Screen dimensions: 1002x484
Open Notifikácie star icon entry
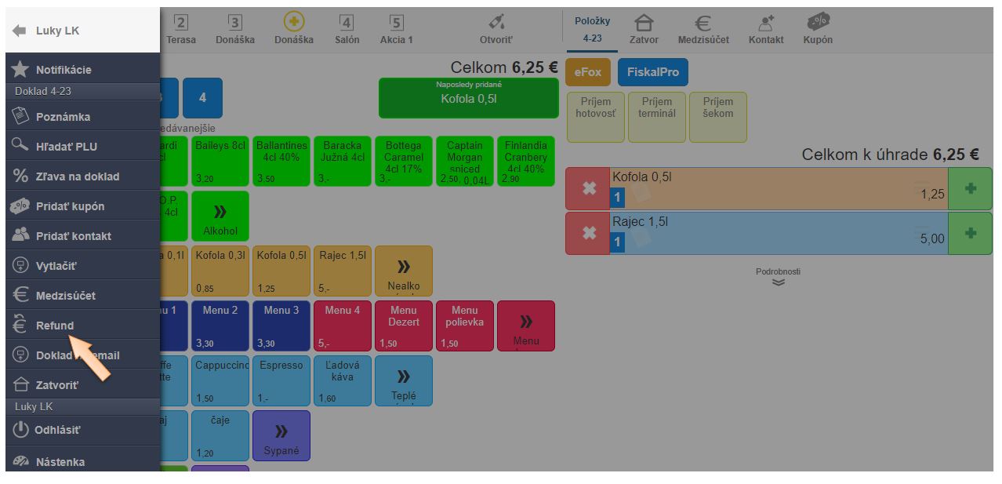[63, 70]
